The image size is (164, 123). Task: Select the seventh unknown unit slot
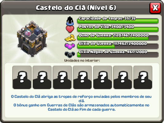[x=143, y=77]
